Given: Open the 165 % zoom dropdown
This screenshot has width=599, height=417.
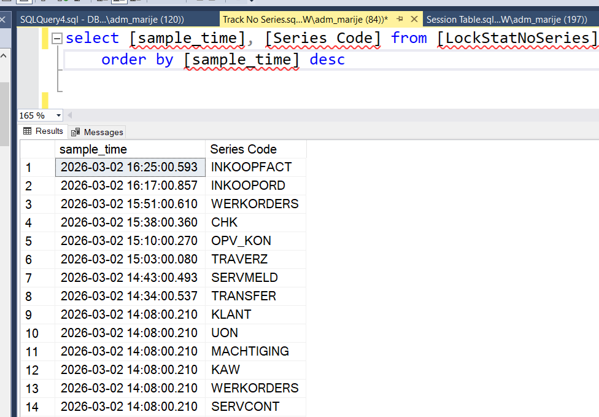Looking at the screenshot, I should pyautogui.click(x=59, y=115).
